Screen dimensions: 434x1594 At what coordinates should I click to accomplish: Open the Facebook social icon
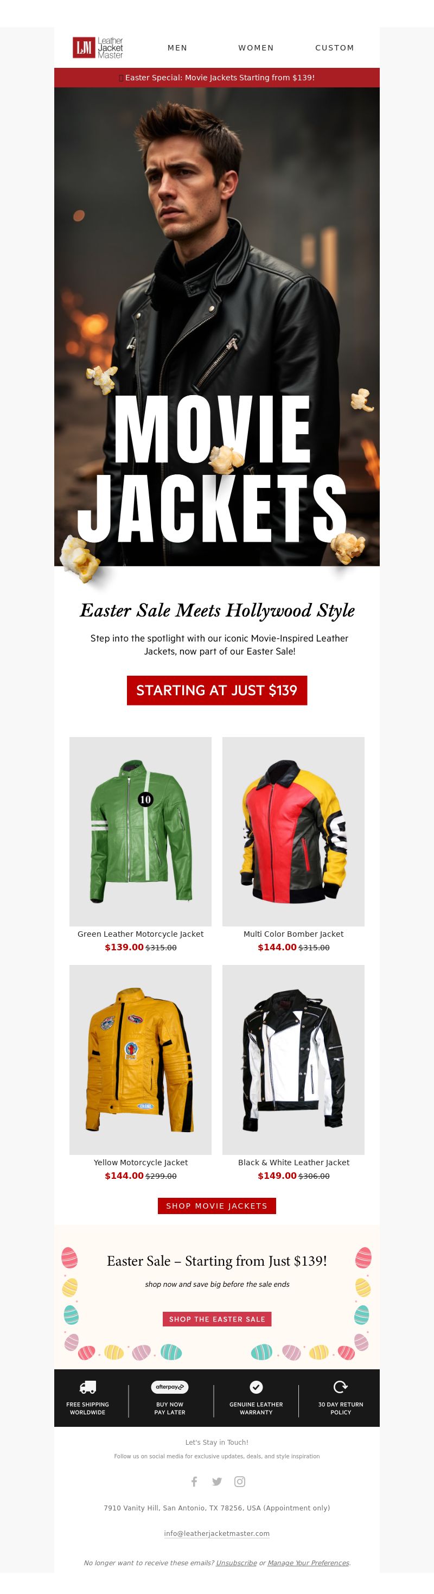pyautogui.click(x=194, y=1481)
